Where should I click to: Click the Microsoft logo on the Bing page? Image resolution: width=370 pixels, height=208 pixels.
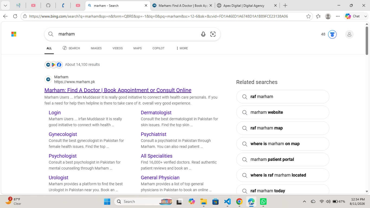[x=14, y=34]
